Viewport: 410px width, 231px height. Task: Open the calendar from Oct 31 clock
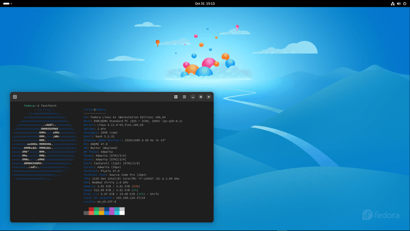click(204, 4)
